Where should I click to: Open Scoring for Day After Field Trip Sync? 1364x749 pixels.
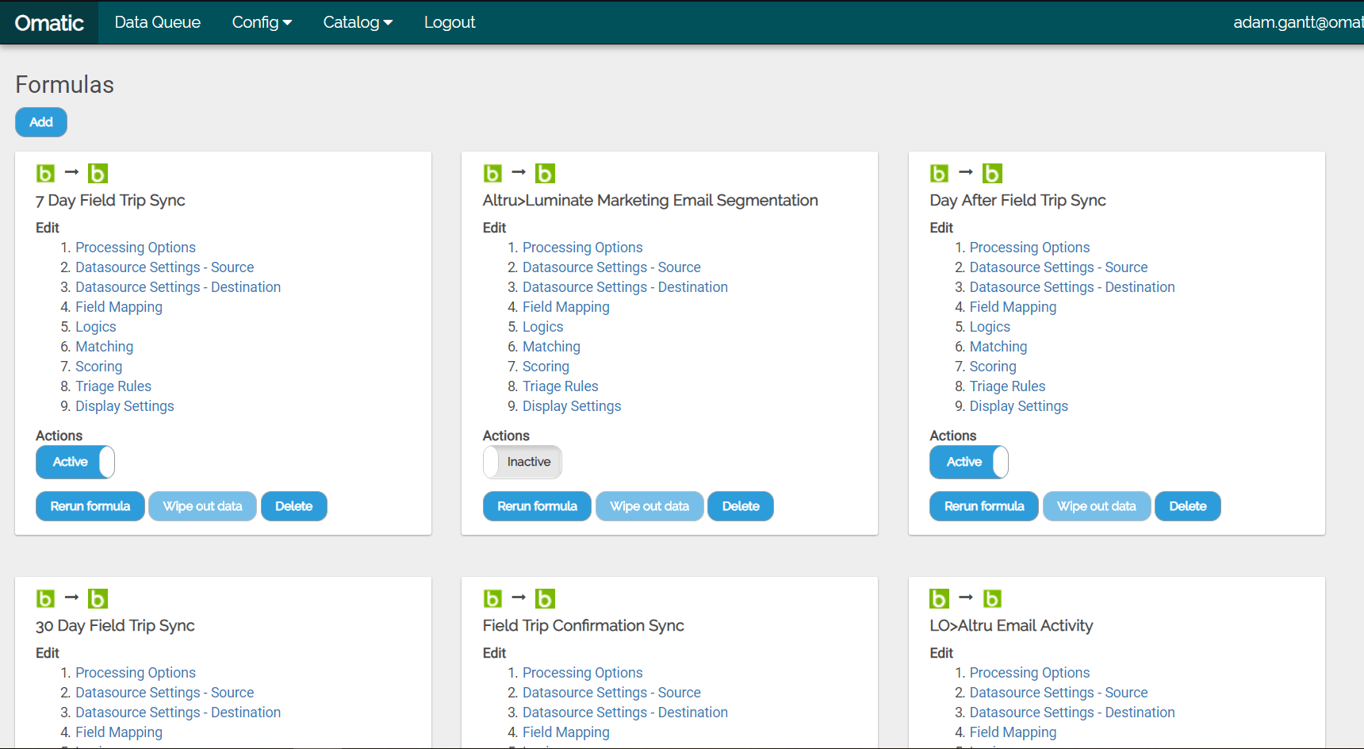pyautogui.click(x=993, y=367)
